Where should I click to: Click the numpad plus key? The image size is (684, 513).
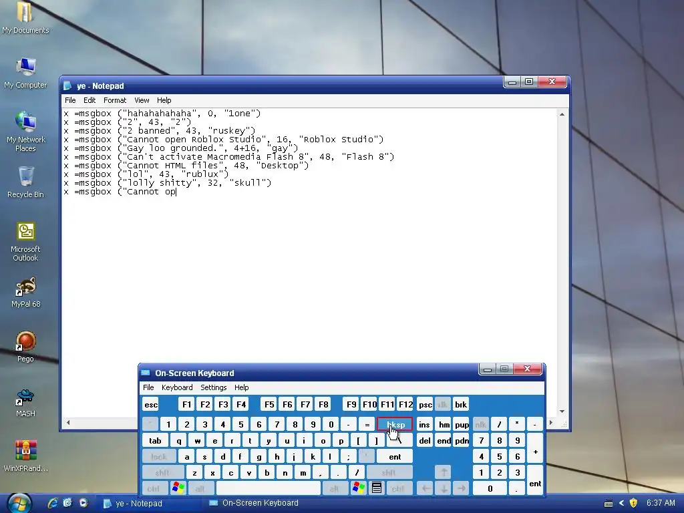(535, 448)
